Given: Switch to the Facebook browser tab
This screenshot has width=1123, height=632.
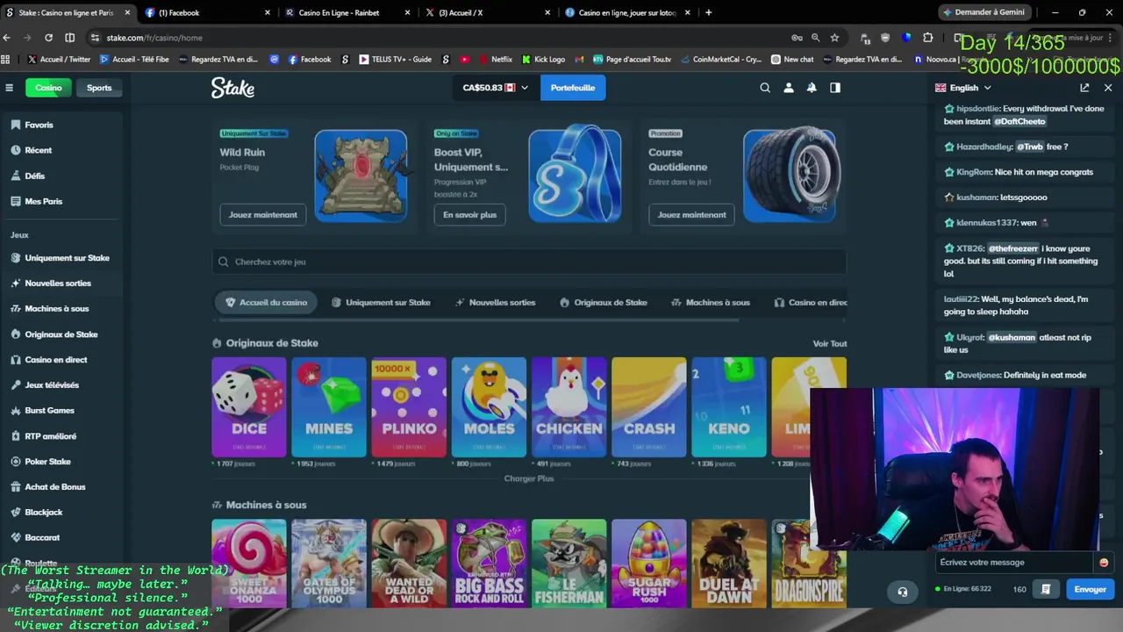Looking at the screenshot, I should click(x=206, y=12).
